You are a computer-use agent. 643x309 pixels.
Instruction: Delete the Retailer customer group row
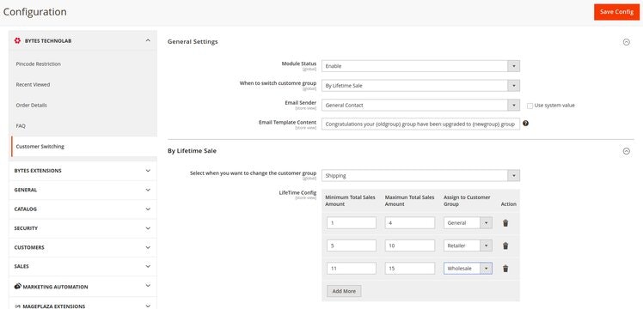[x=505, y=245]
